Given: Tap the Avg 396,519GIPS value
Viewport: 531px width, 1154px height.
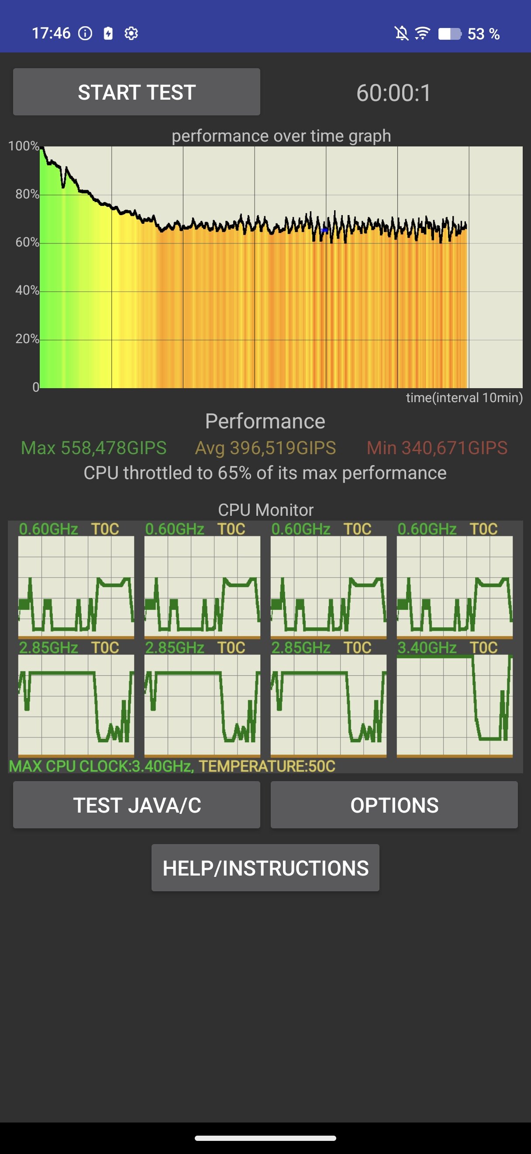Looking at the screenshot, I should click(x=265, y=448).
